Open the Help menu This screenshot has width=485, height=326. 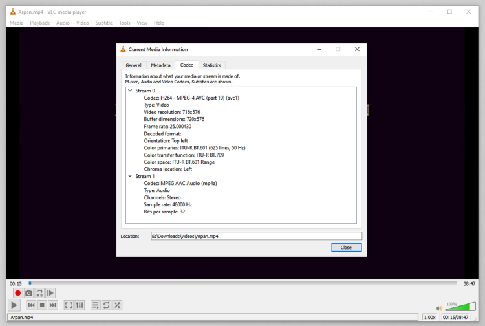[x=159, y=23]
